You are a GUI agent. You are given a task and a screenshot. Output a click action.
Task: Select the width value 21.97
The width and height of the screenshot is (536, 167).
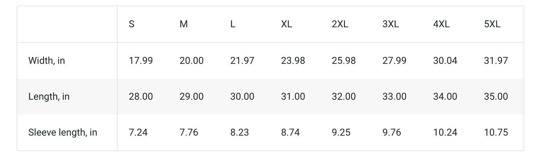tap(242, 61)
